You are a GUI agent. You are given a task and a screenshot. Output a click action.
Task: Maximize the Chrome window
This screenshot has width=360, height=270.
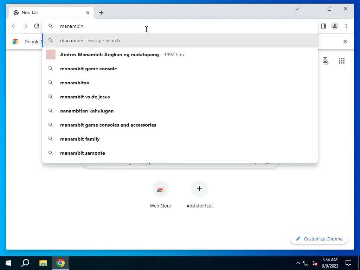click(x=329, y=9)
